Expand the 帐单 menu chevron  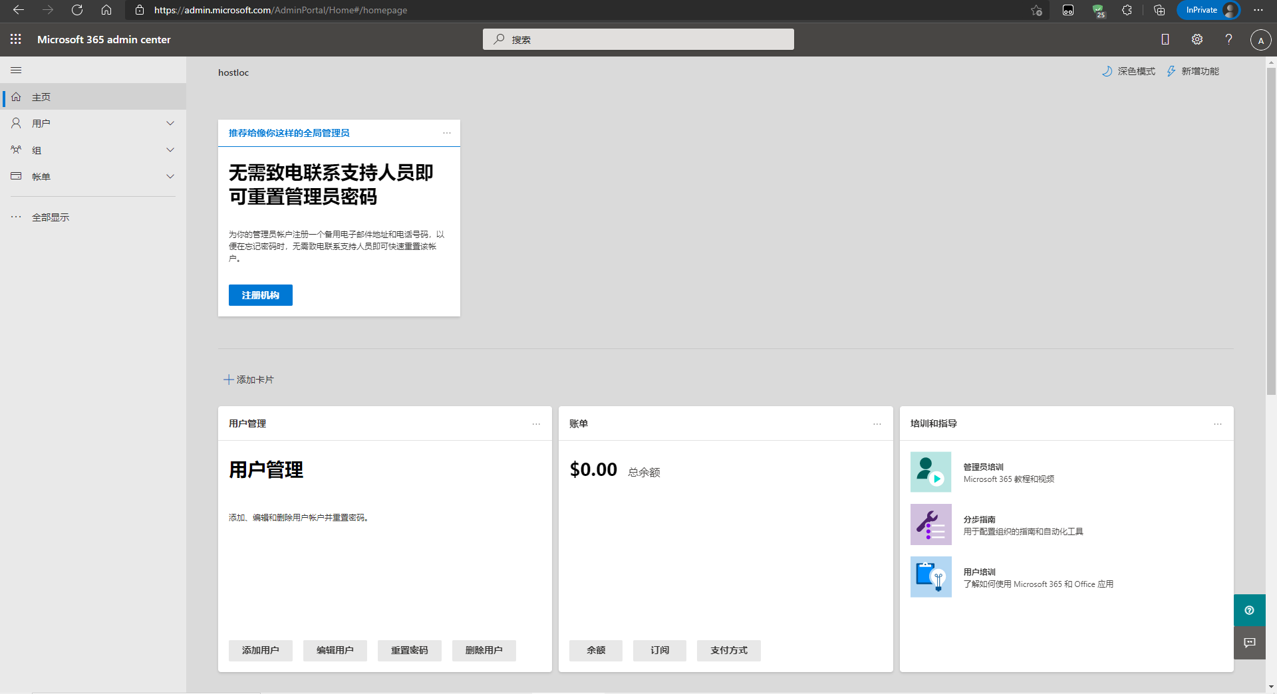[170, 177]
